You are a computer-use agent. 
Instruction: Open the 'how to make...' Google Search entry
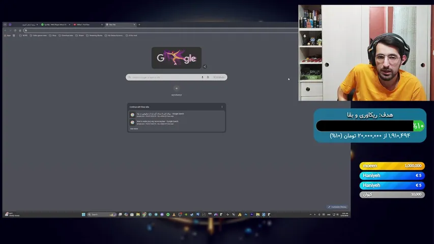coord(177,123)
